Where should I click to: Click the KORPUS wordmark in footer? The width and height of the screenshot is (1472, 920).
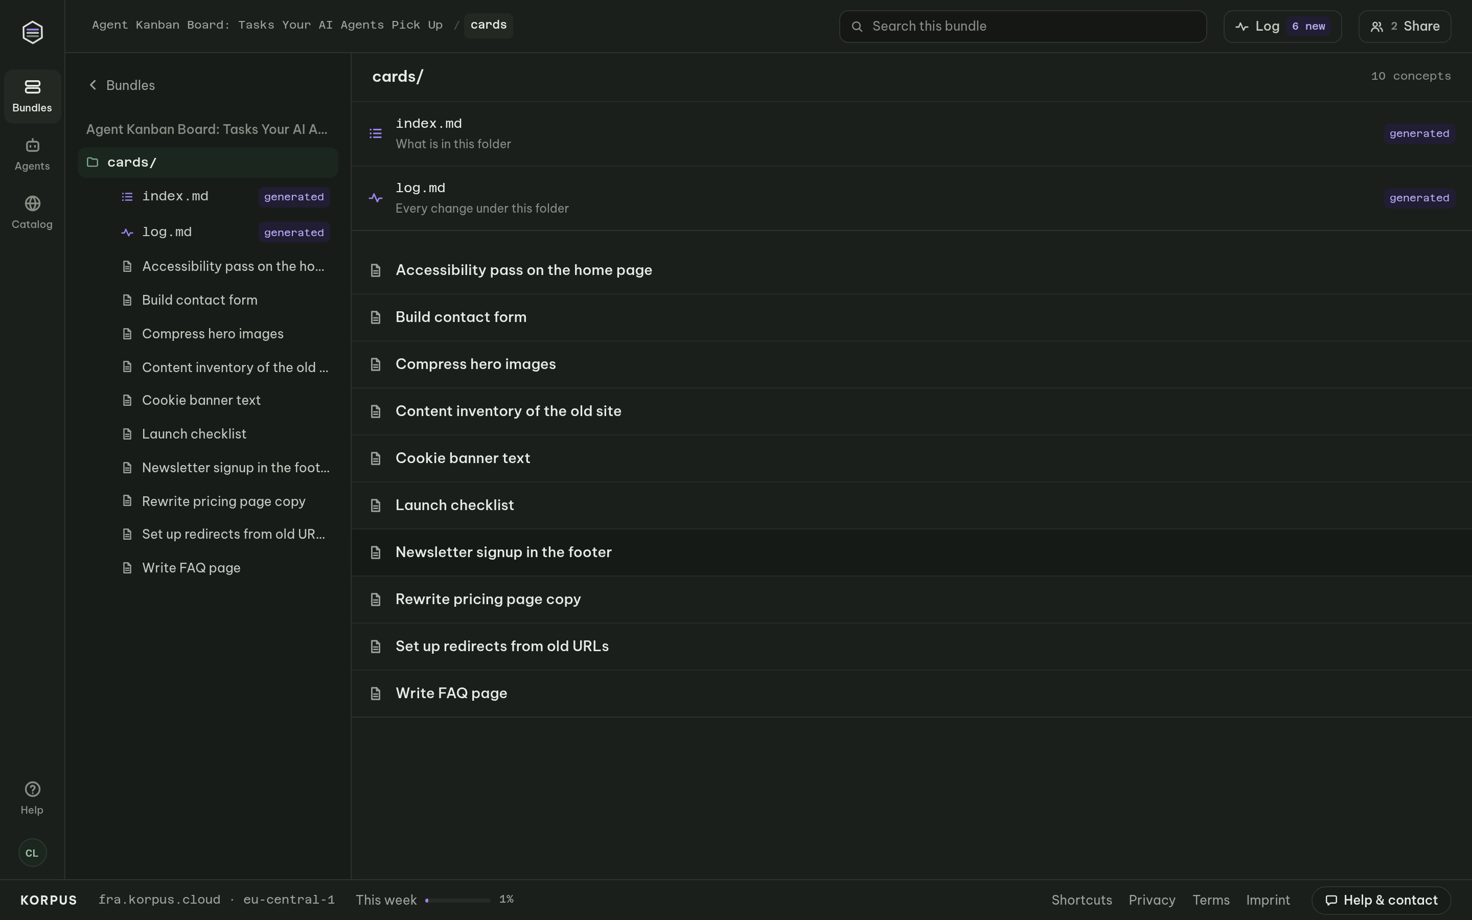pyautogui.click(x=49, y=900)
